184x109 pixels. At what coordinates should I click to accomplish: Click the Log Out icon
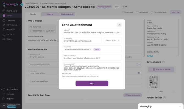point(4,99)
